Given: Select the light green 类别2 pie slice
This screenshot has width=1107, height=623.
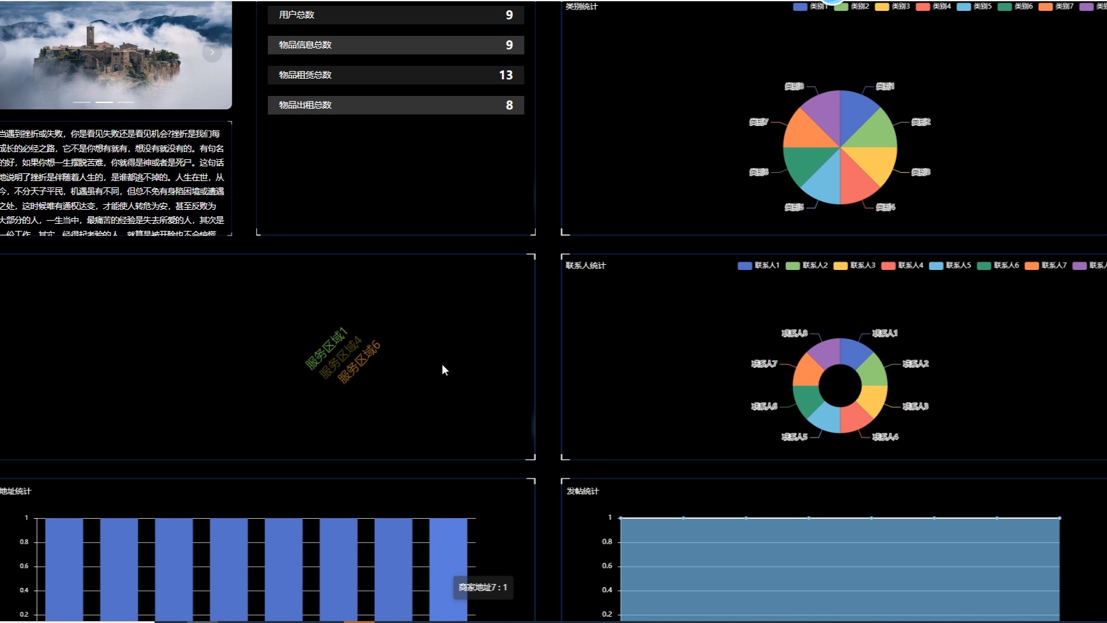Looking at the screenshot, I should click(875, 132).
